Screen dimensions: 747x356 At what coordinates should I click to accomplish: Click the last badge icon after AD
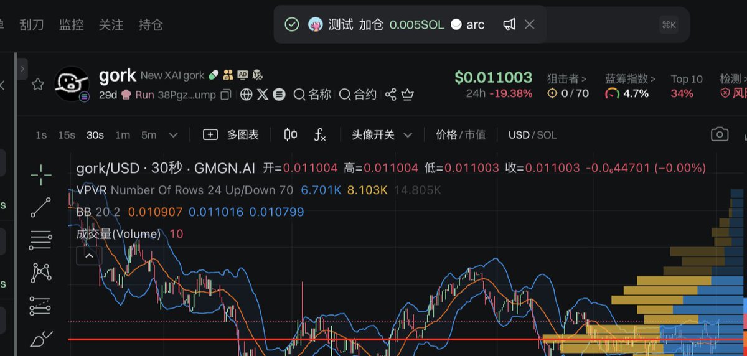(x=258, y=75)
